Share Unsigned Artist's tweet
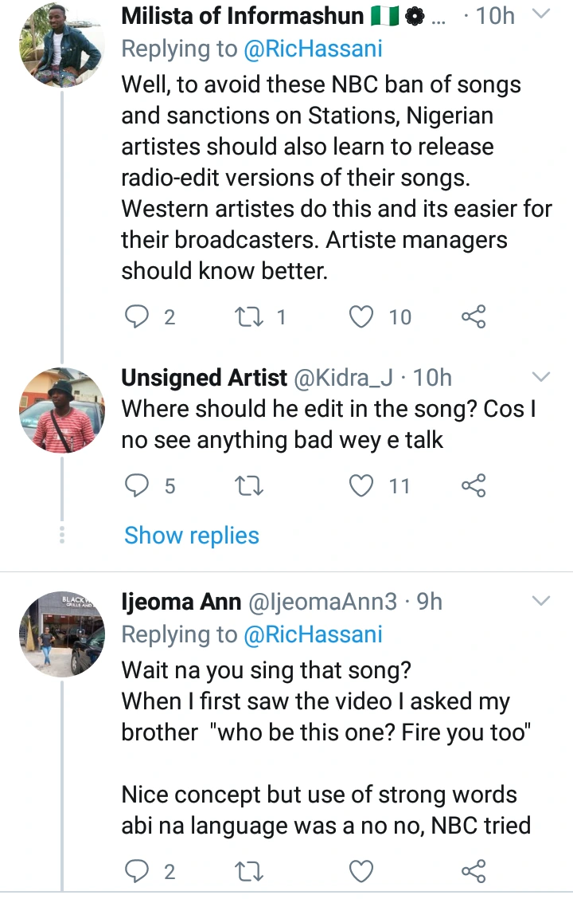The image size is (573, 899). click(474, 485)
